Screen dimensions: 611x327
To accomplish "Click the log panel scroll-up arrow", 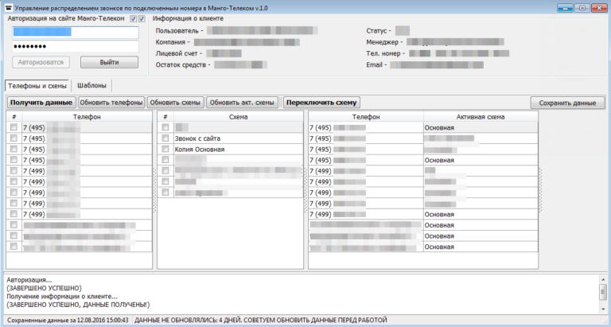I will [x=602, y=279].
